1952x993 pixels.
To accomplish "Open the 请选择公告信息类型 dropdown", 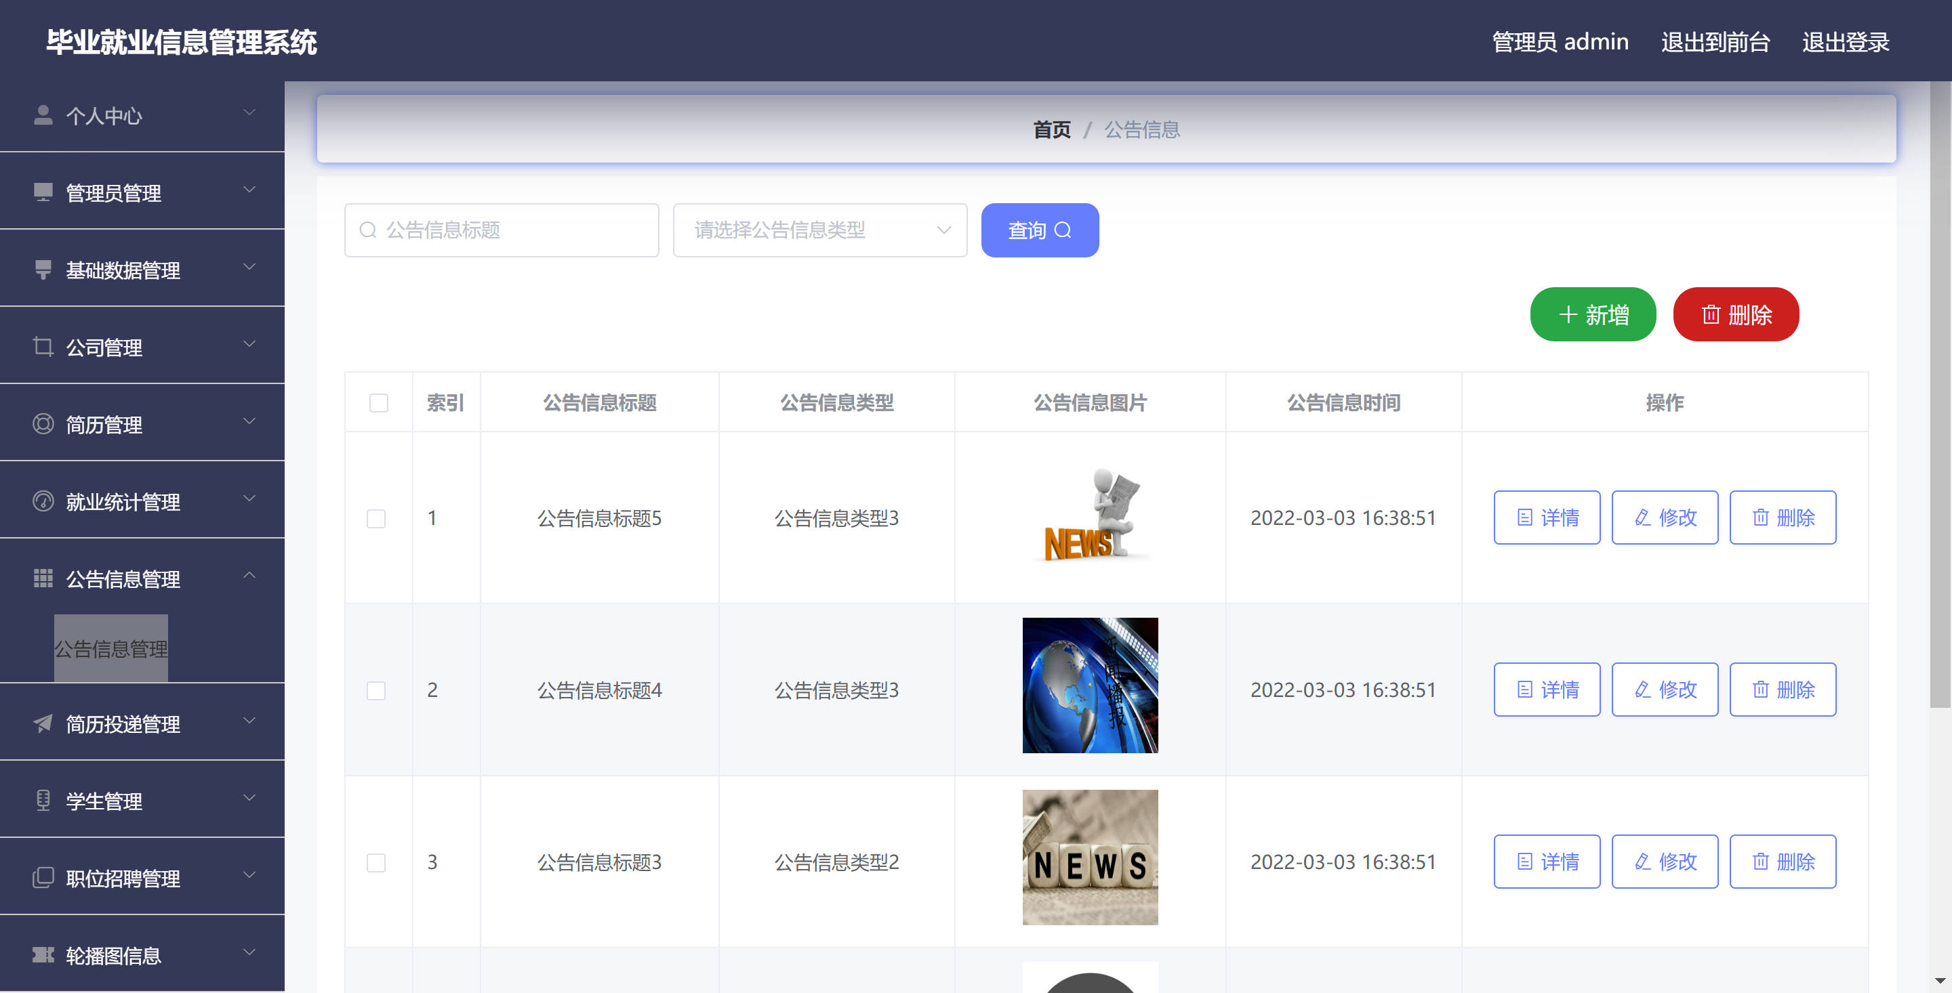I will click(819, 230).
